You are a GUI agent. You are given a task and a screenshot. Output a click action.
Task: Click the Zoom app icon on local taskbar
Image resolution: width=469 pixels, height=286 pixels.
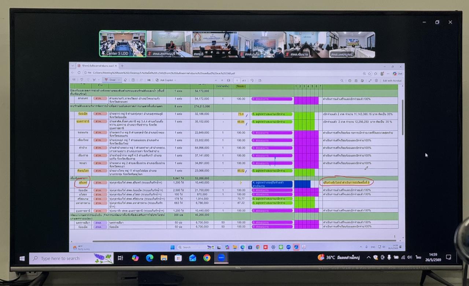tap(221, 258)
